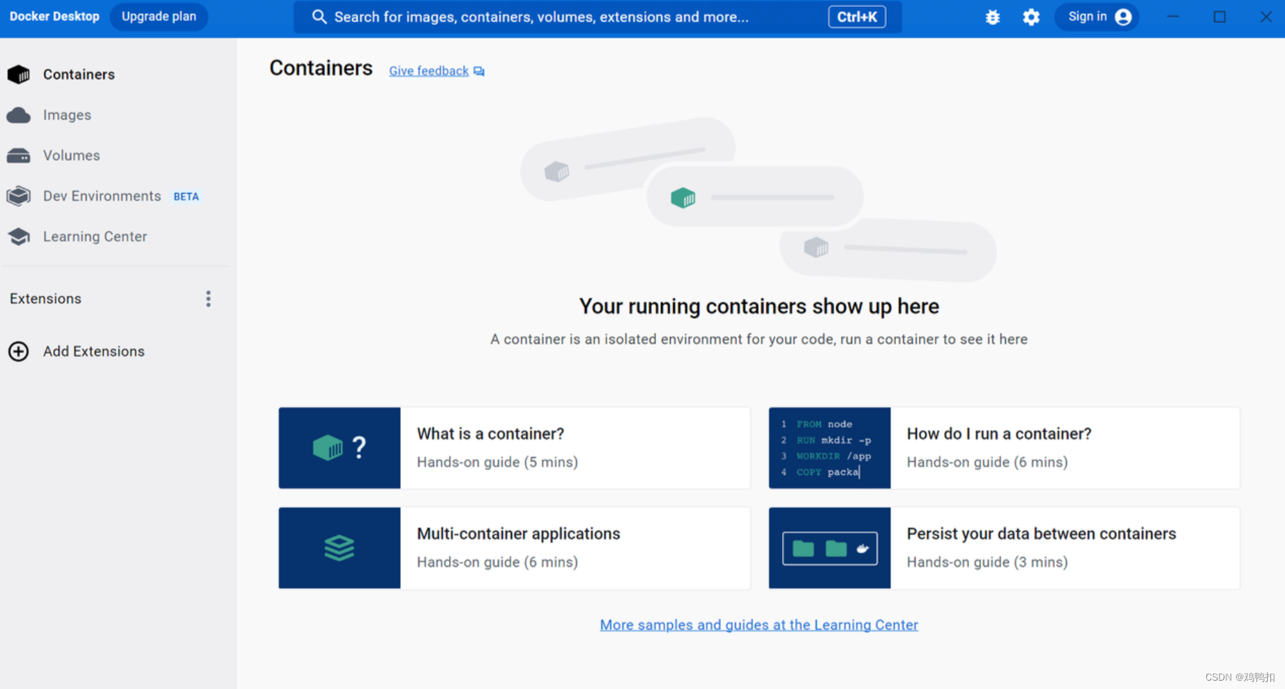Image resolution: width=1285 pixels, height=689 pixels.
Task: Open Multi-container applications guide title
Action: pyautogui.click(x=518, y=534)
